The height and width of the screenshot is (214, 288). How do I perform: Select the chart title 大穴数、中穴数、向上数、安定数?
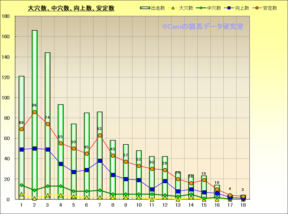pyautogui.click(x=71, y=8)
